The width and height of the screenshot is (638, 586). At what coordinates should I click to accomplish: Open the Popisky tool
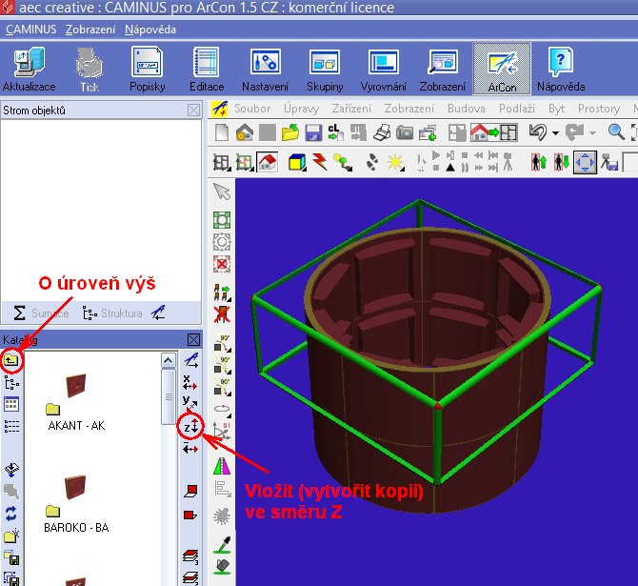click(x=147, y=70)
